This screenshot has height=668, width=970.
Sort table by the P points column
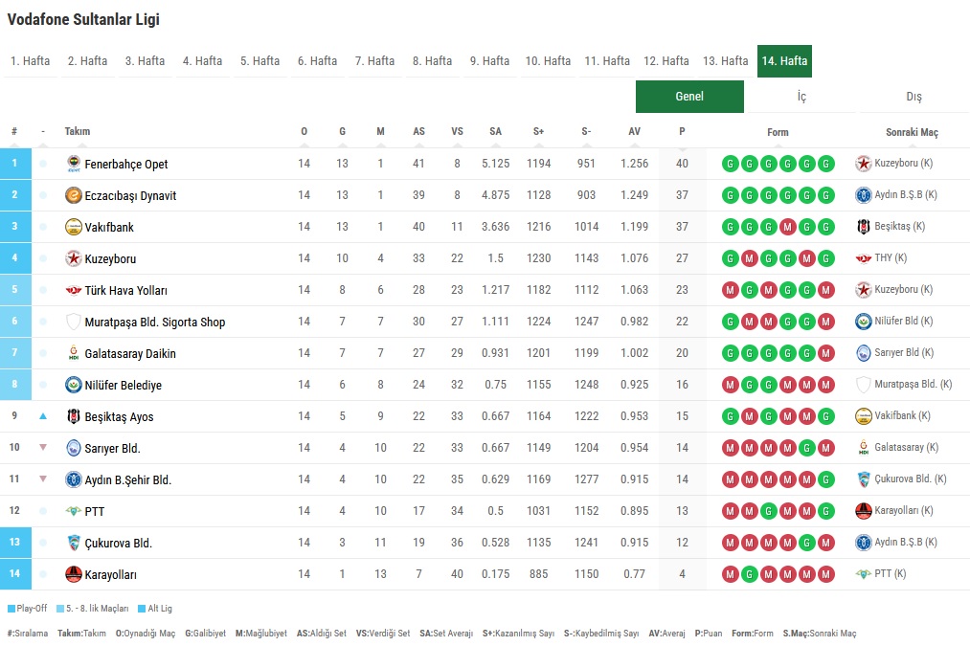[682, 132]
